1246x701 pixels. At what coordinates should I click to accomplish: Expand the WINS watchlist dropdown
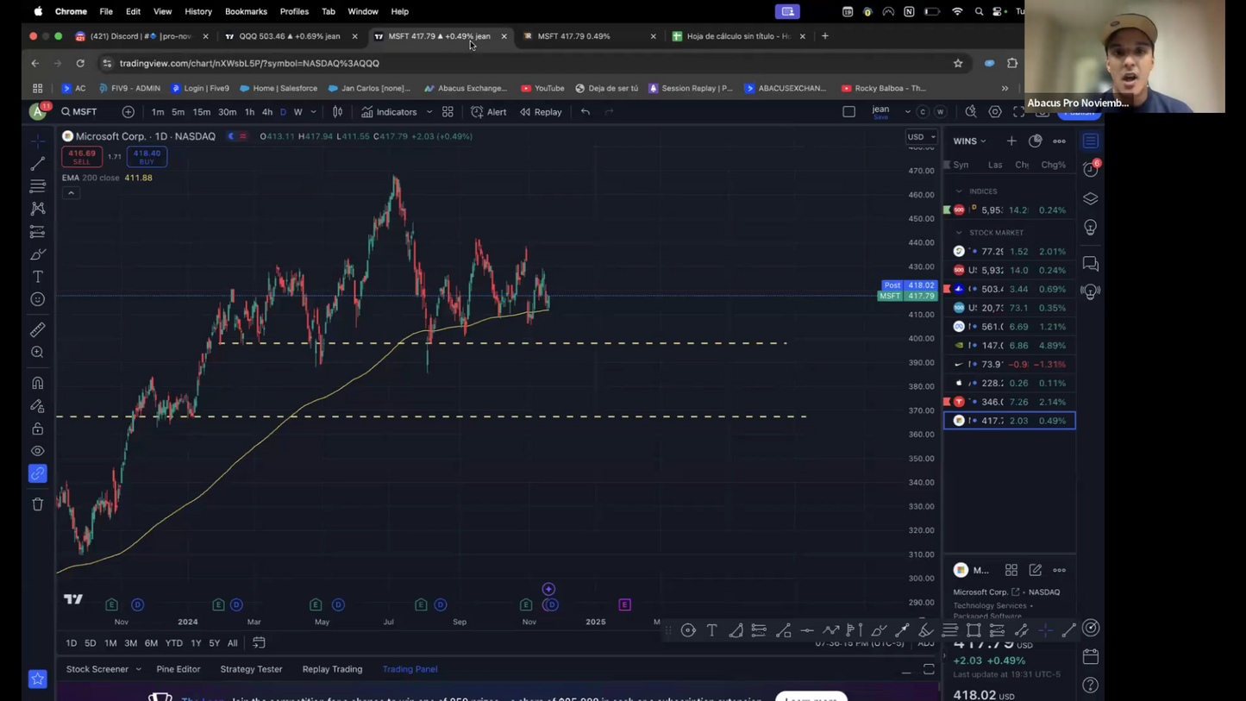coord(970,141)
